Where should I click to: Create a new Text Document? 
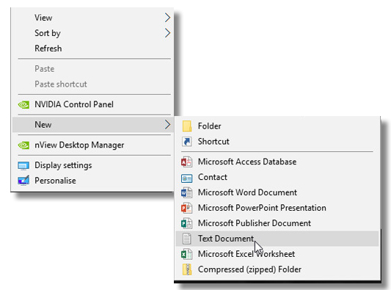pyautogui.click(x=277, y=239)
